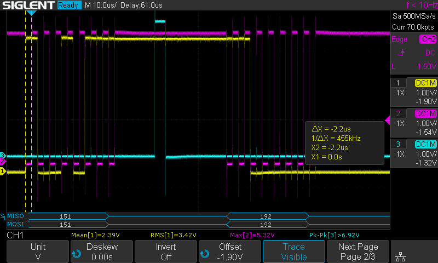Viewport: 438px width, 263px height.
Task: Click the MOSI decoded value 151
Action: click(65, 225)
